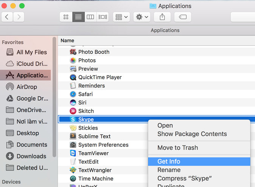Image resolution: width=255 pixels, height=187 pixels.
Task: Go back with the left chevron button
Action: 7,17
